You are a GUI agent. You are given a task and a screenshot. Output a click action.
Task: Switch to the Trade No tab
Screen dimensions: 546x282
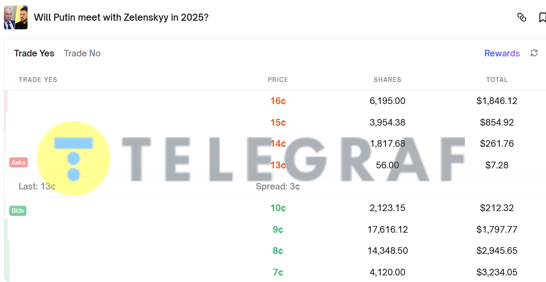82,53
